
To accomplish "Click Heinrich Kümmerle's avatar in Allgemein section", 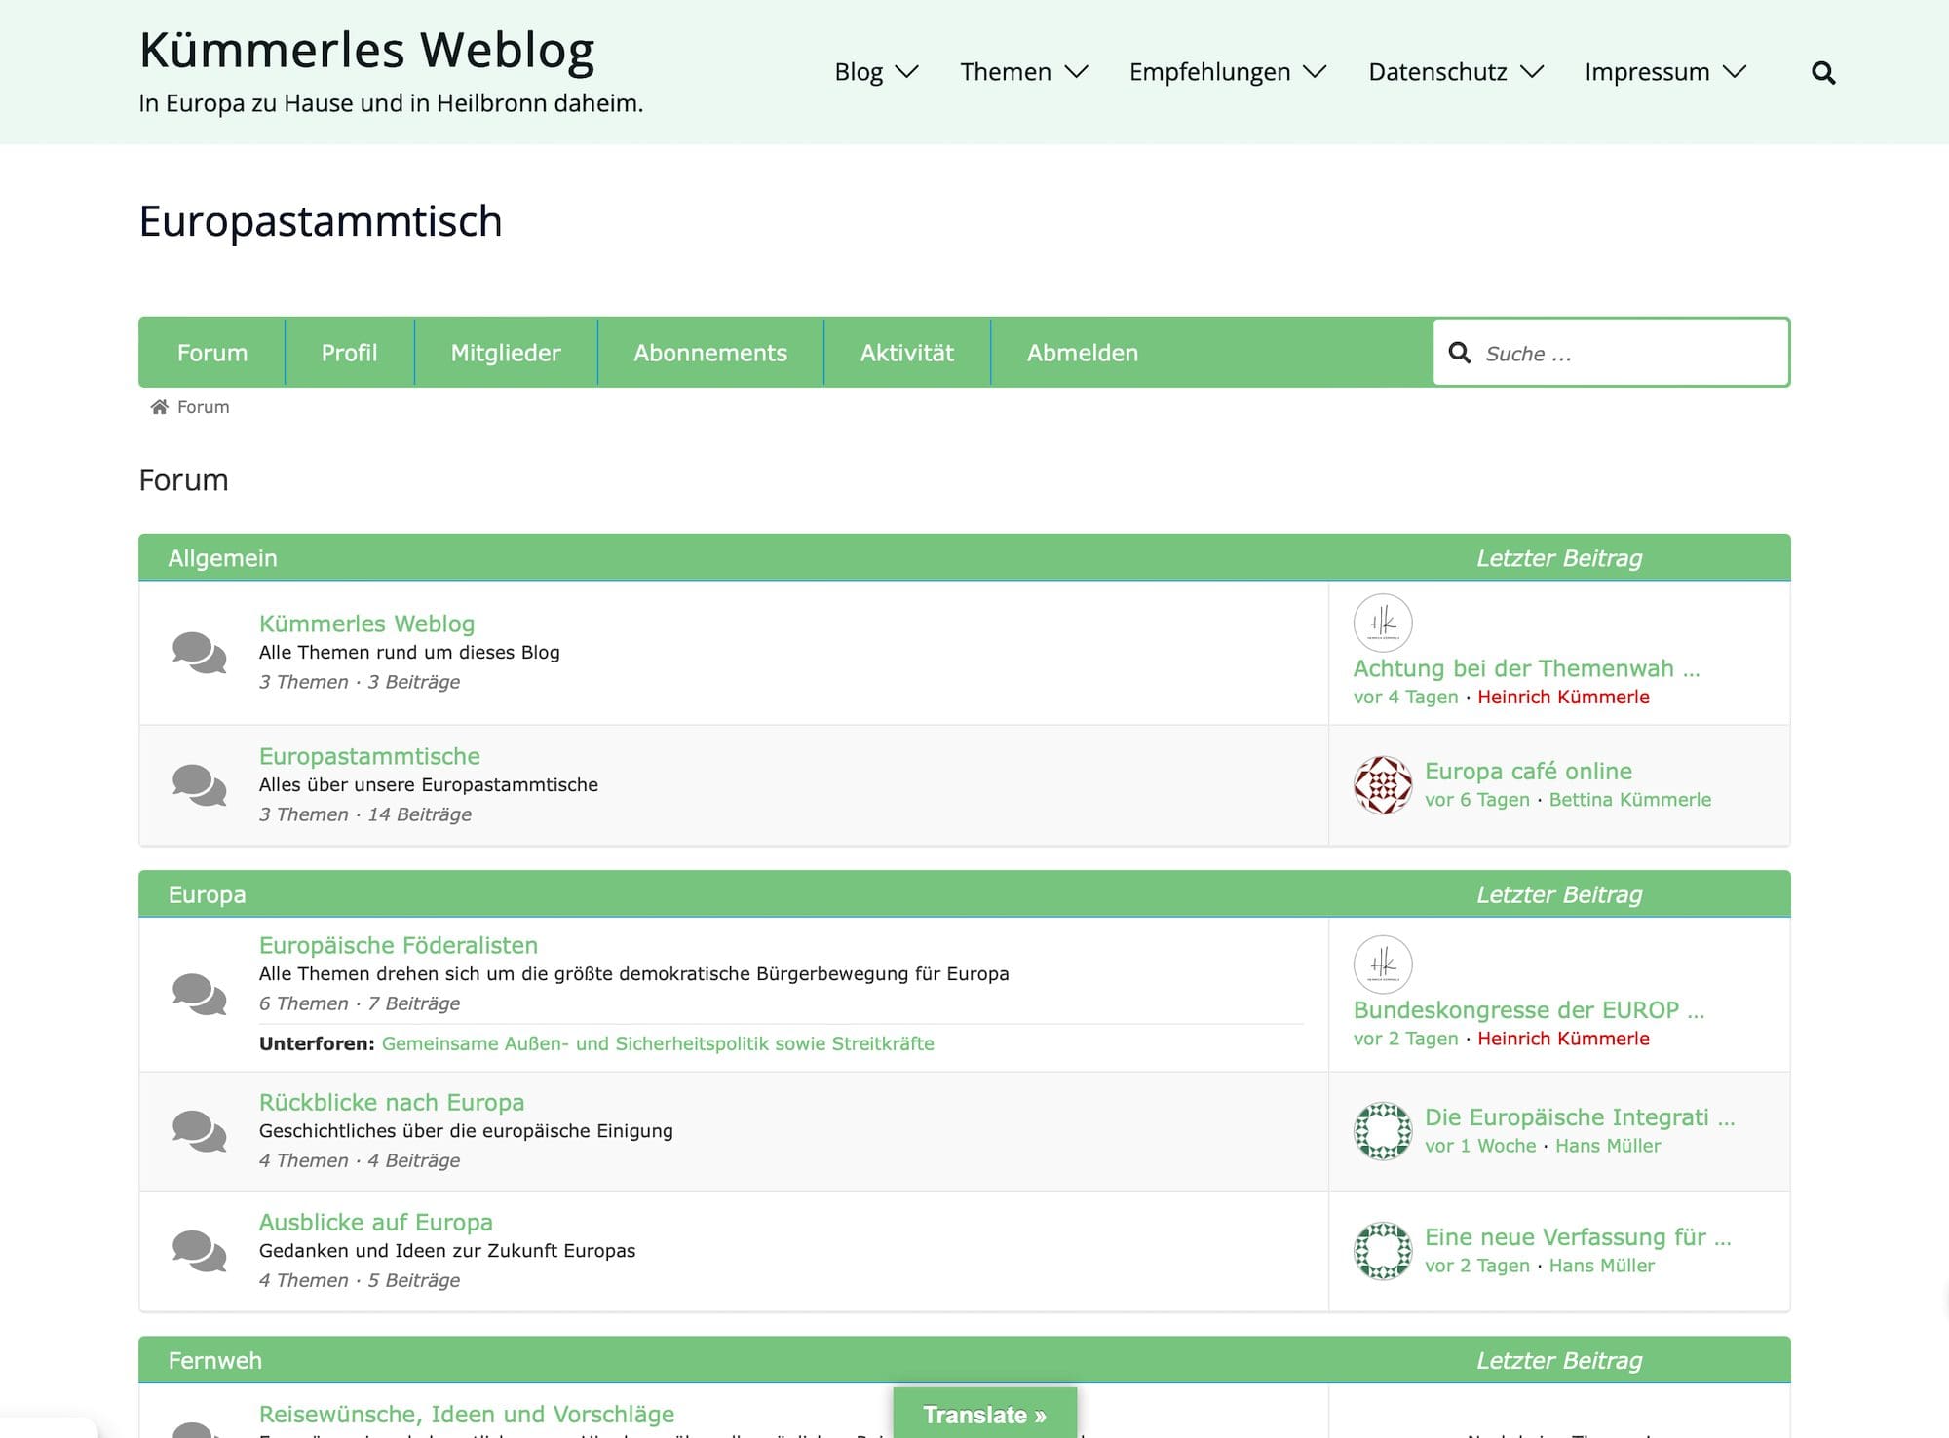I will pyautogui.click(x=1383, y=623).
